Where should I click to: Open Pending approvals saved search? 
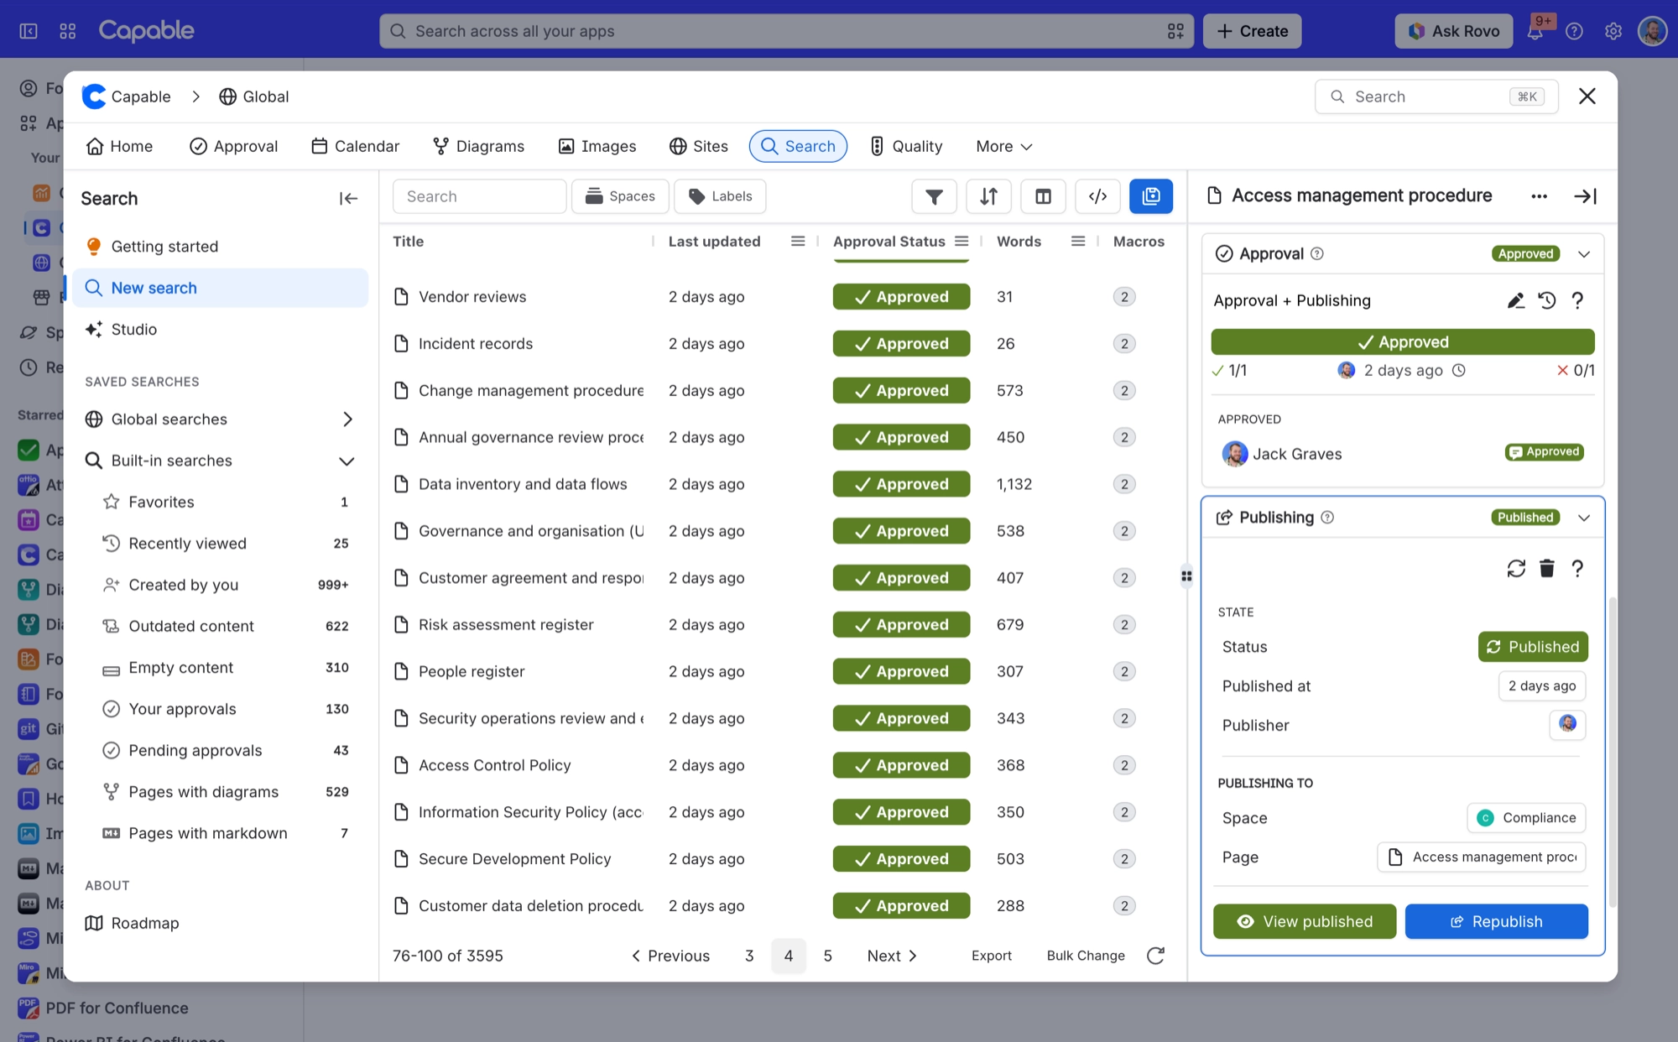coord(219,751)
